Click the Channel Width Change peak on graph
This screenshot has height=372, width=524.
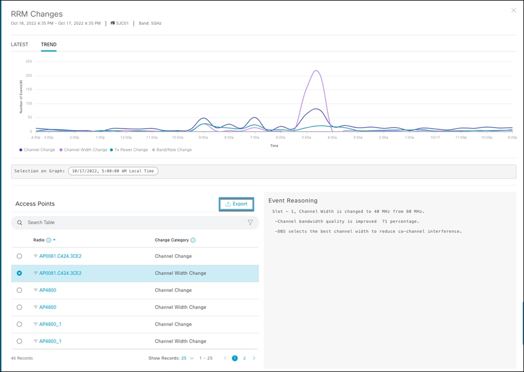pyautogui.click(x=316, y=71)
